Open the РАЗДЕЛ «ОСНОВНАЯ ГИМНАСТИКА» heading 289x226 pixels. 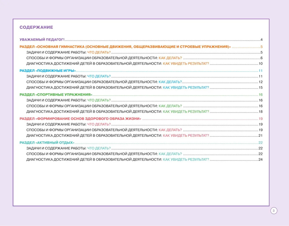click(141, 47)
